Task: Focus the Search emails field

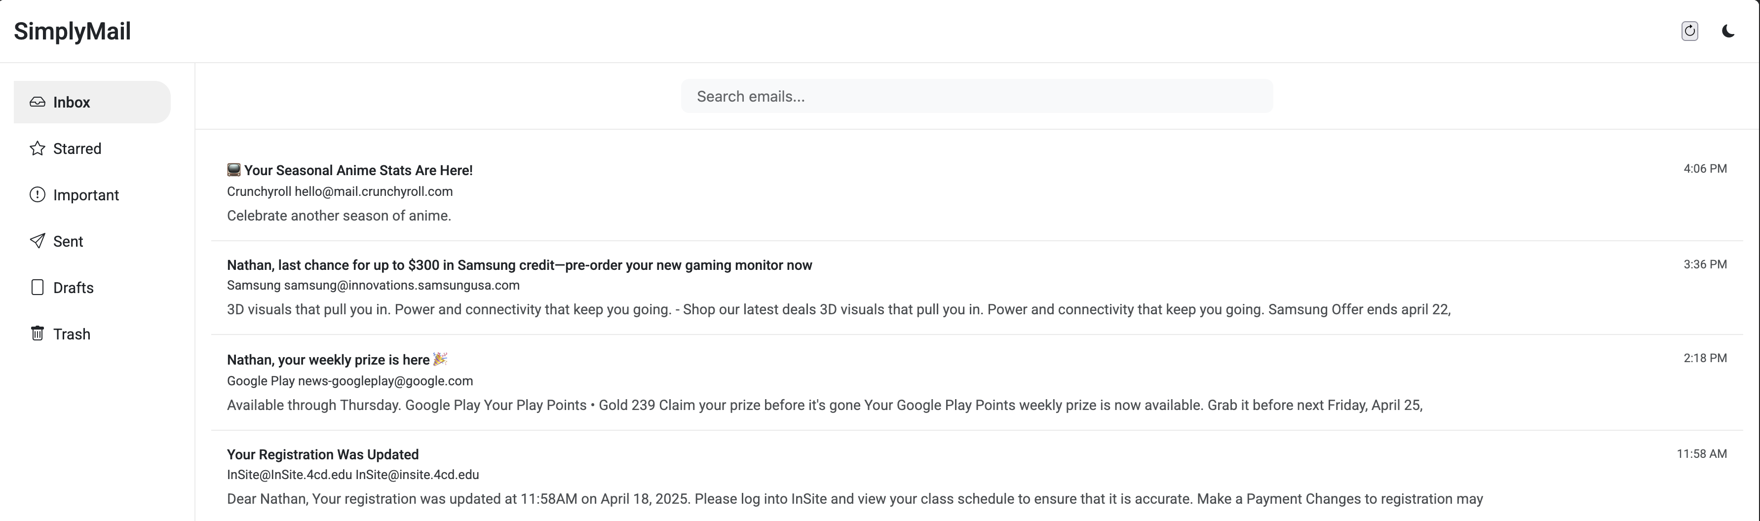Action: click(976, 96)
